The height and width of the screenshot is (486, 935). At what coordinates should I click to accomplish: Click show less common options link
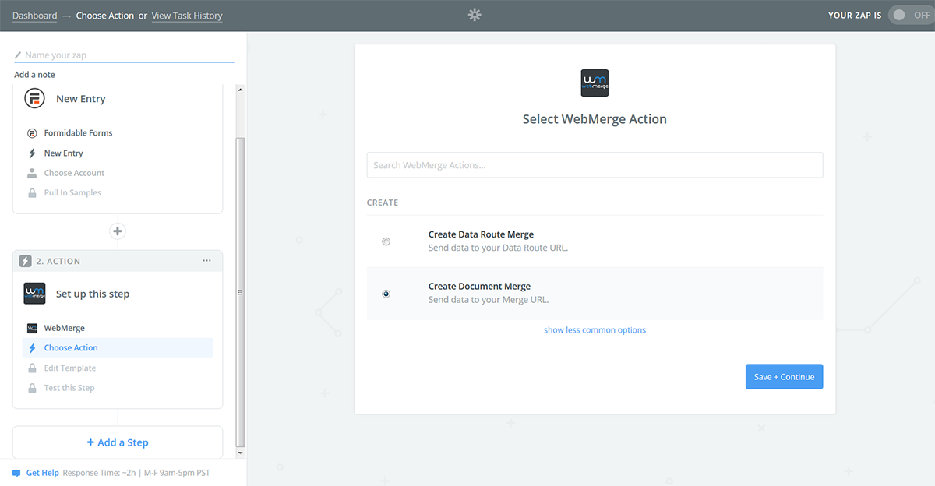pos(595,330)
